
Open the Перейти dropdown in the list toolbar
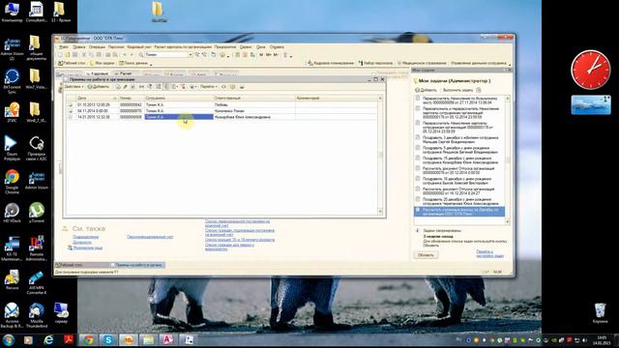pyautogui.click(x=209, y=87)
